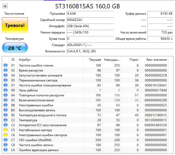
Task: Click attribute name Высокоуровневая запись
Action: 37,110
